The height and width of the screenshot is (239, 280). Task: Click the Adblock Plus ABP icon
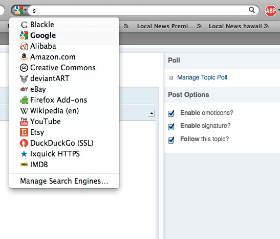271,11
